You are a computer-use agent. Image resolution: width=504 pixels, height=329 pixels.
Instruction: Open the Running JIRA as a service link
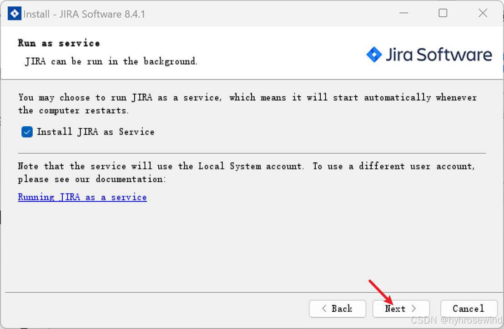(82, 197)
